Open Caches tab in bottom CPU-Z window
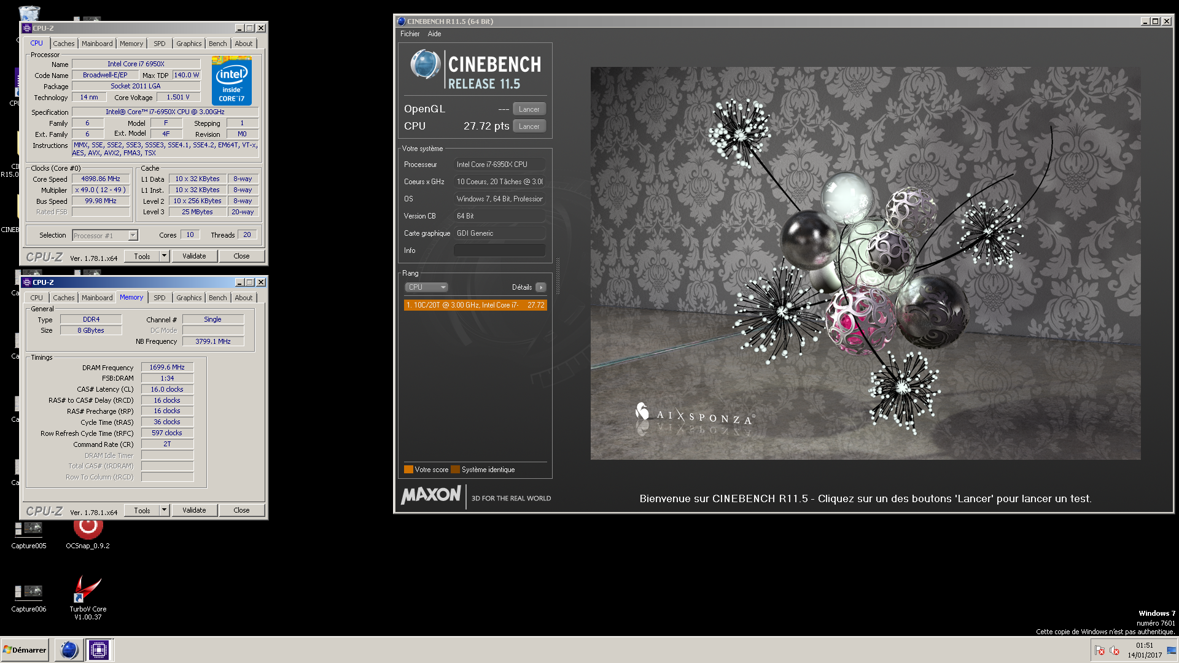Viewport: 1179px width, 663px height. point(63,298)
